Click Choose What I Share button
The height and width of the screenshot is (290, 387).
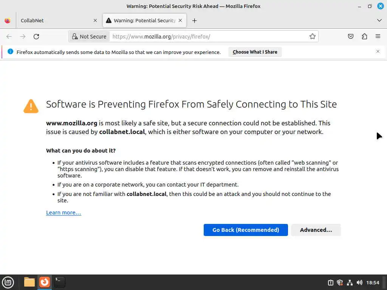255,52
